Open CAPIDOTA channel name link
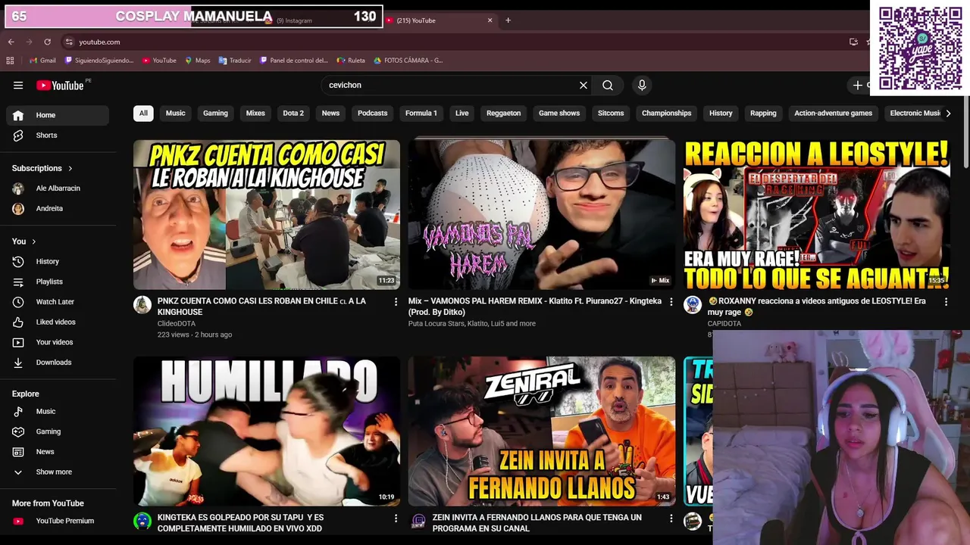Viewport: 970px width, 545px height. [724, 324]
